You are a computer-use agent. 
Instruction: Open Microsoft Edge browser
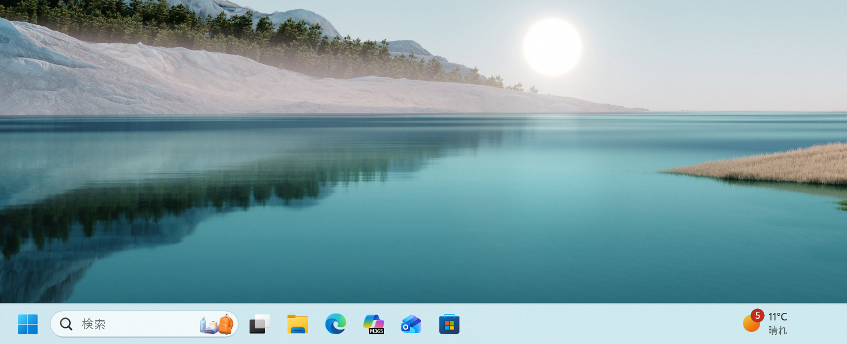(x=335, y=324)
